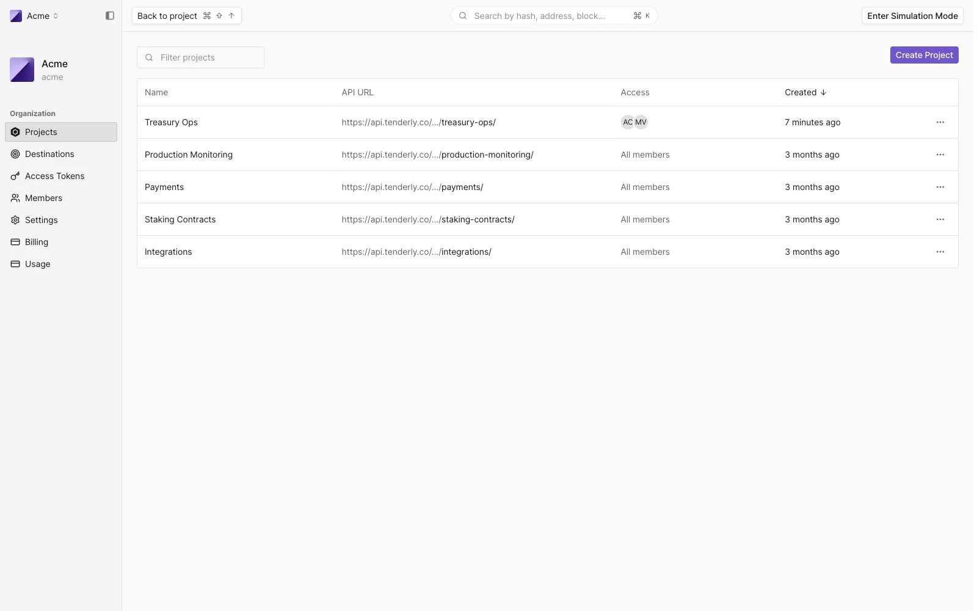
Task: Open Access Tokens in sidebar
Action: (61, 176)
